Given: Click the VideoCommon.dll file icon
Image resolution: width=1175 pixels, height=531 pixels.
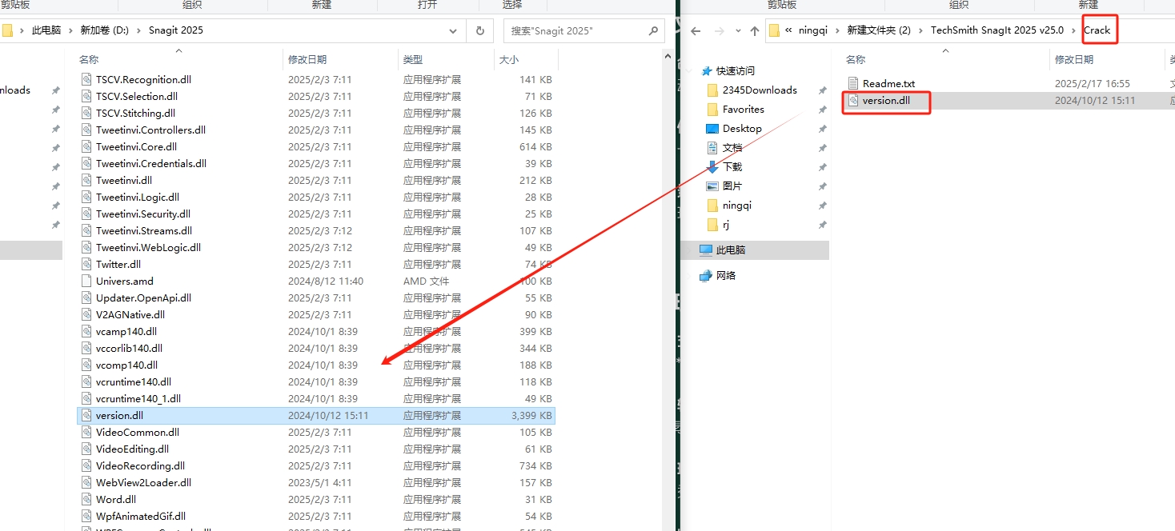Looking at the screenshot, I should (87, 432).
